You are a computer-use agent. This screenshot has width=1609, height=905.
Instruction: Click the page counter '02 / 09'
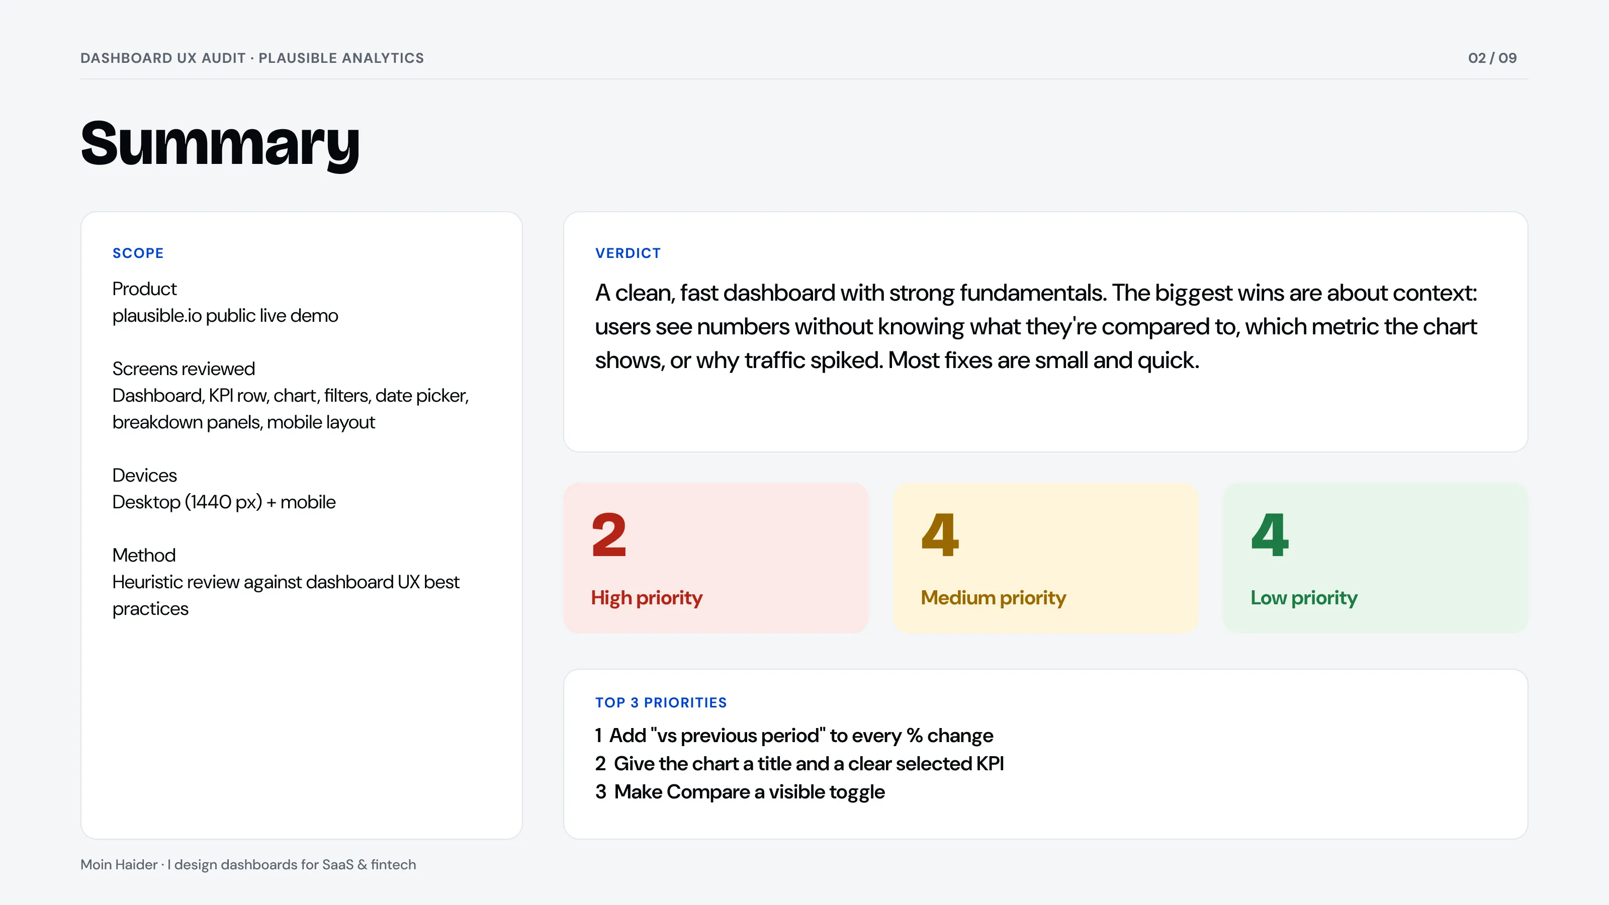(1492, 58)
